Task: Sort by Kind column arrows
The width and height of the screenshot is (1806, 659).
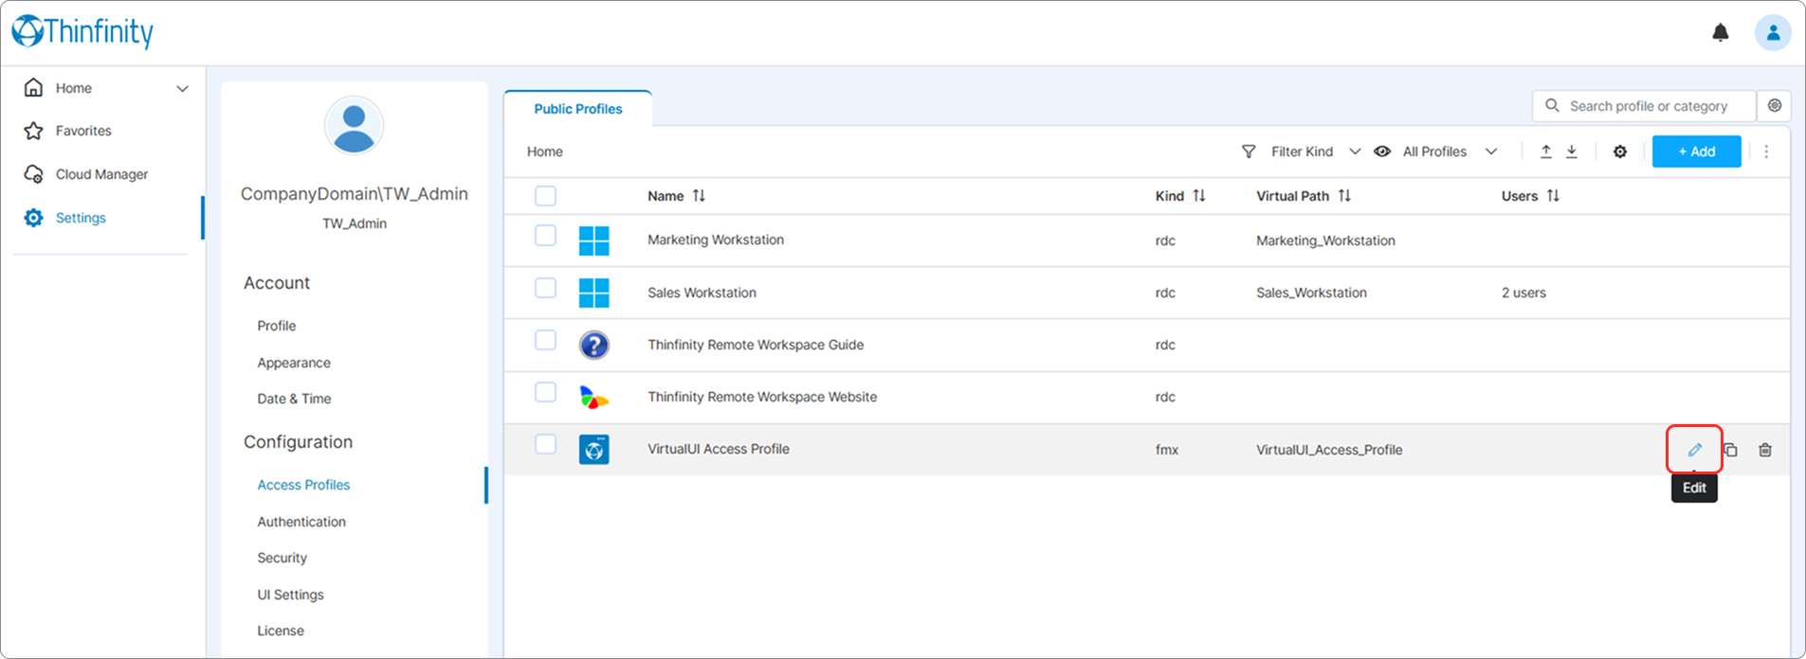Action: (1199, 196)
